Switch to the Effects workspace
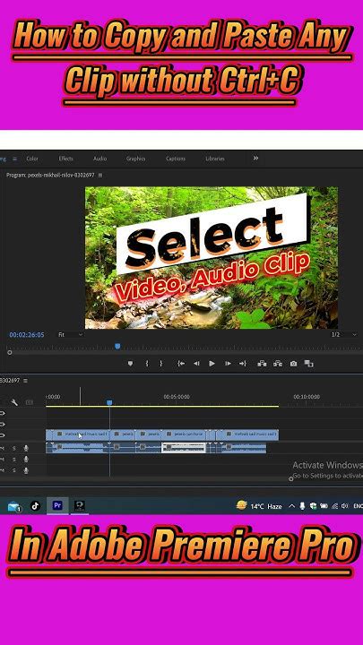Image resolution: width=363 pixels, height=645 pixels. [65, 159]
